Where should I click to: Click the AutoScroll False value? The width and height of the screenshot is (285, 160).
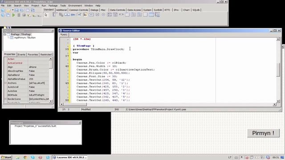(39, 87)
